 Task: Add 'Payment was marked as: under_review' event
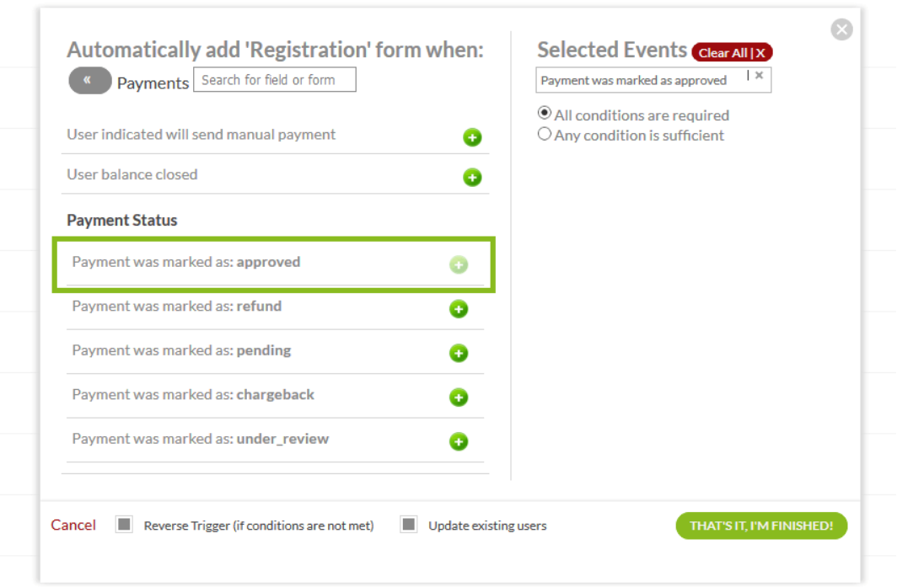tap(458, 441)
